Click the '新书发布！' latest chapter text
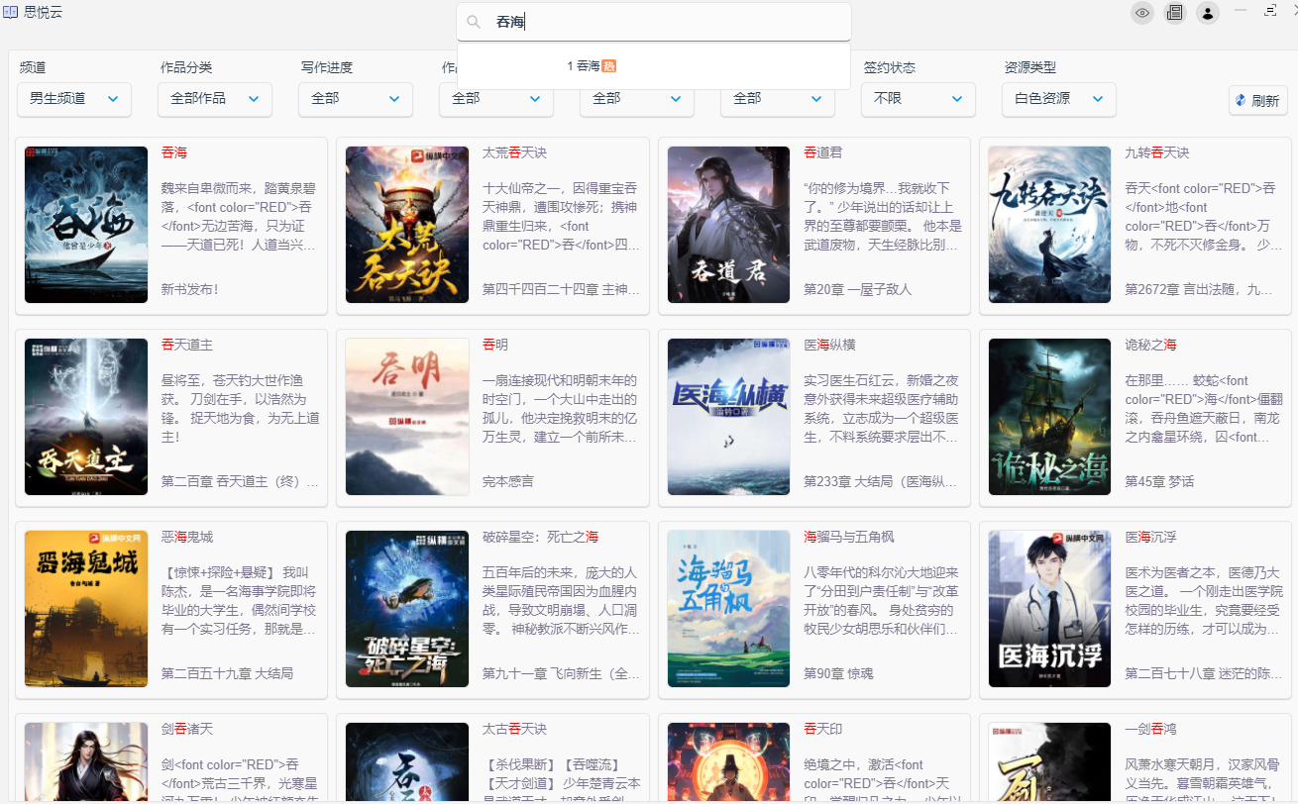Screen dimensions: 1298x804 pos(189,289)
